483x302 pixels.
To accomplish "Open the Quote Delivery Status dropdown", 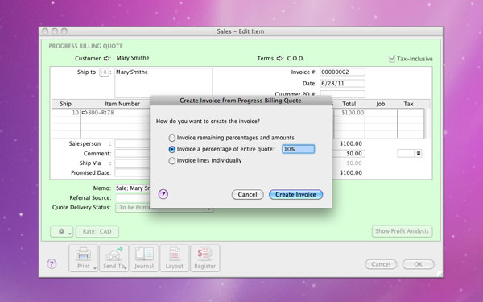I will pyautogui.click(x=164, y=208).
